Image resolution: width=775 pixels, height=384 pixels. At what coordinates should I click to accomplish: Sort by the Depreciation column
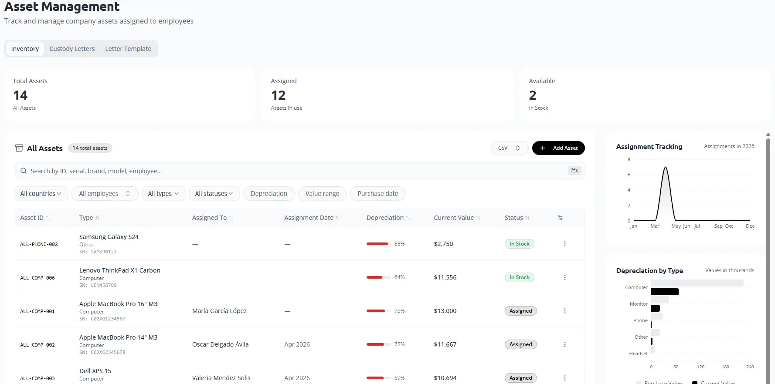388,218
